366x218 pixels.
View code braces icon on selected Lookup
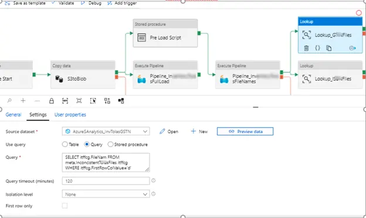(317, 48)
